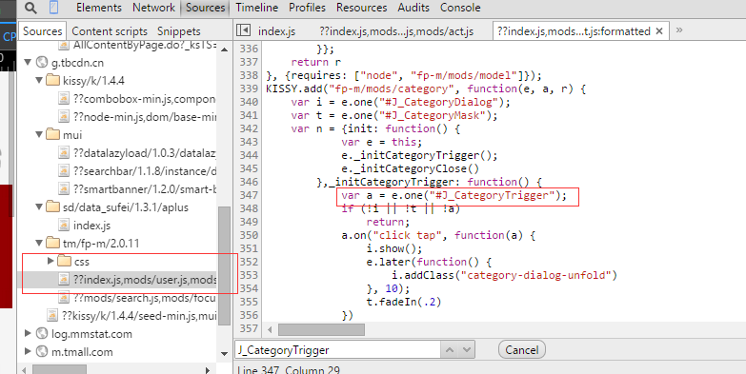
Task: Click the e._initCategoryClose() code line
Action: (410, 168)
